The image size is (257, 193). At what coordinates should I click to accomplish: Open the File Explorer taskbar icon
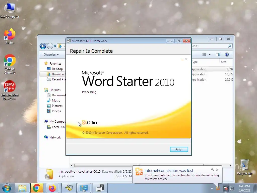22,188
